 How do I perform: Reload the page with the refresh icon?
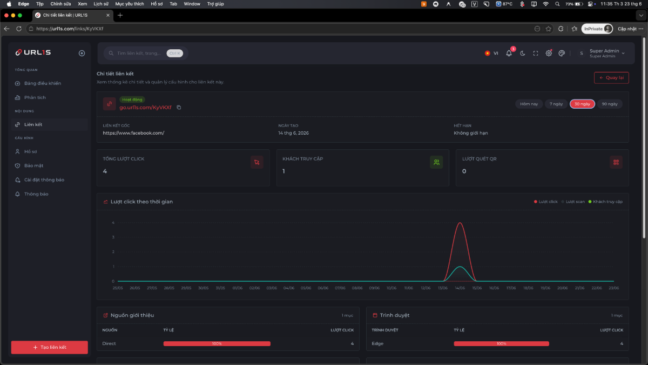19,29
